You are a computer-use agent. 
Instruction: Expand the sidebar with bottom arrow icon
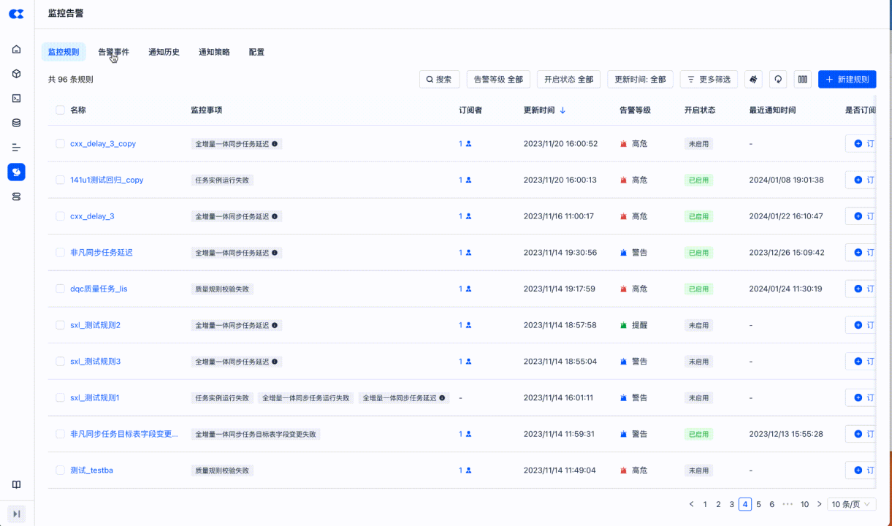[x=16, y=514]
